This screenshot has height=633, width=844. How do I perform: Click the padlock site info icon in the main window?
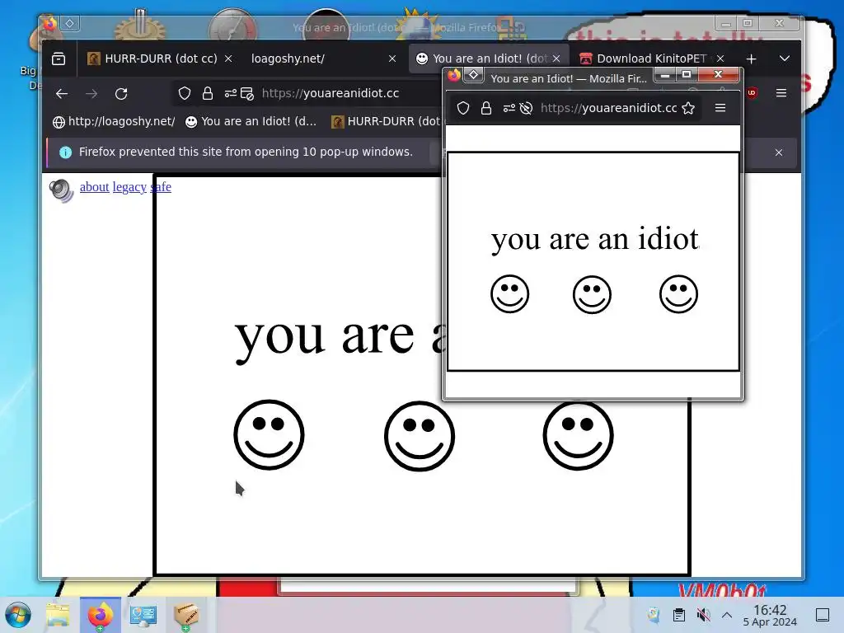207,94
